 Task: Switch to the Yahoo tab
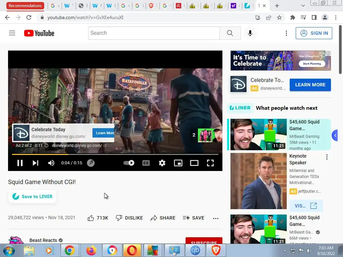[x=233, y=6]
